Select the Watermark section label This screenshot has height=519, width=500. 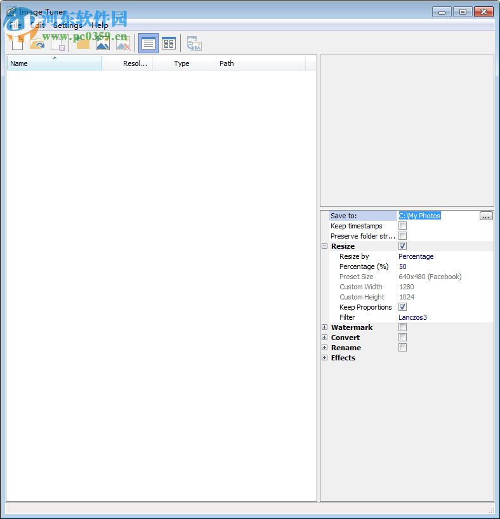point(352,327)
